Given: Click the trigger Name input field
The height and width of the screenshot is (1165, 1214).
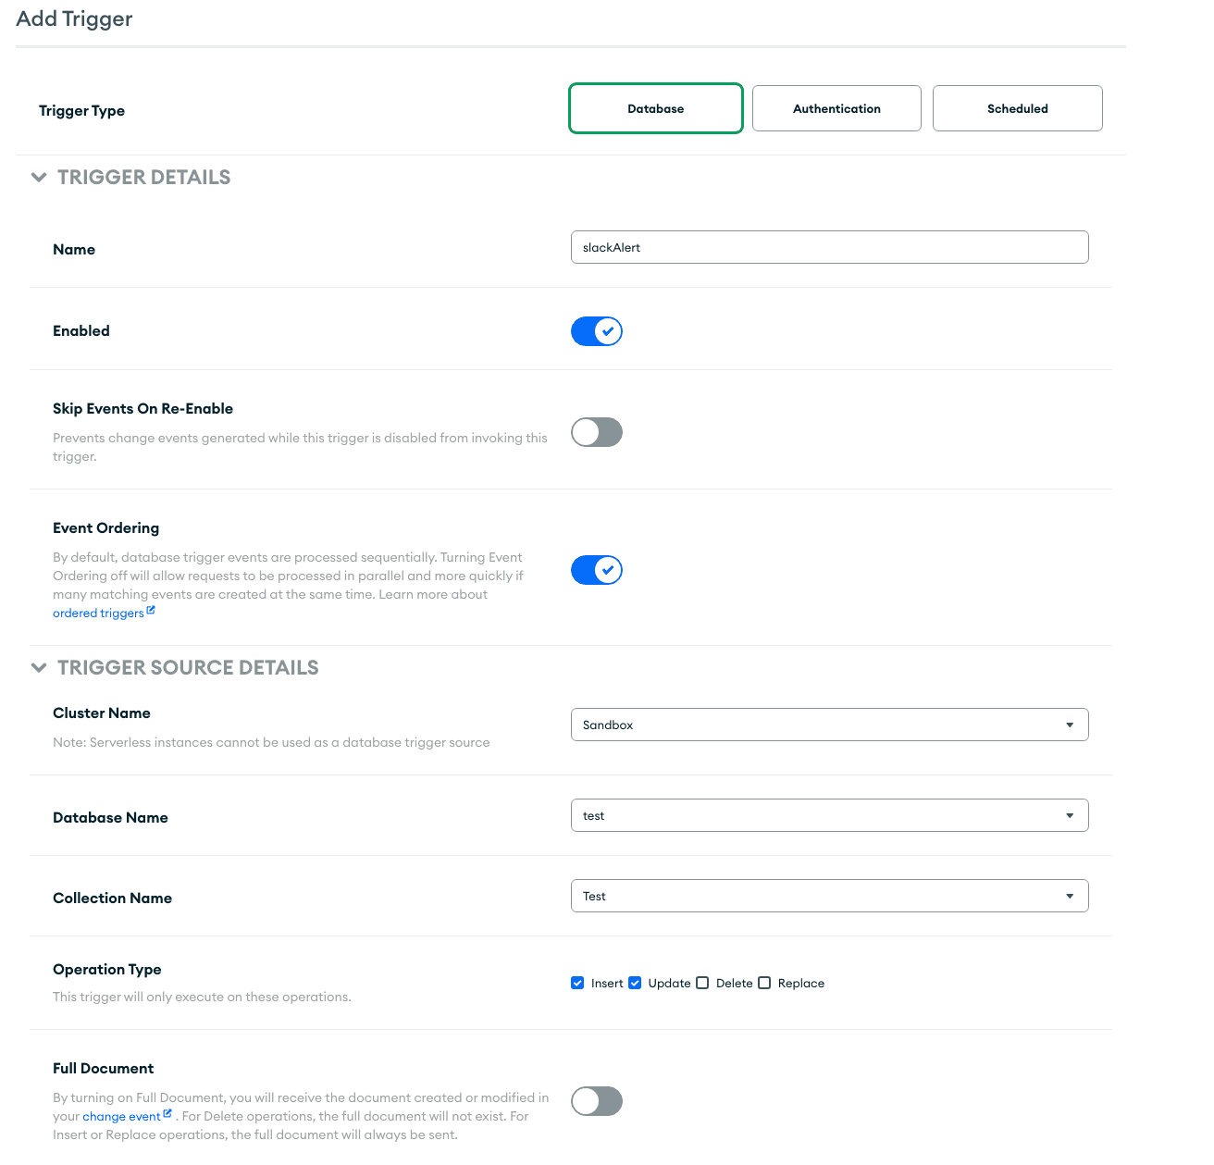Looking at the screenshot, I should pyautogui.click(x=829, y=247).
